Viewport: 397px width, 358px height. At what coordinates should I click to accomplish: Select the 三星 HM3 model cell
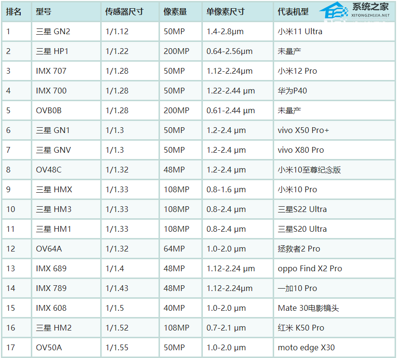click(x=66, y=209)
